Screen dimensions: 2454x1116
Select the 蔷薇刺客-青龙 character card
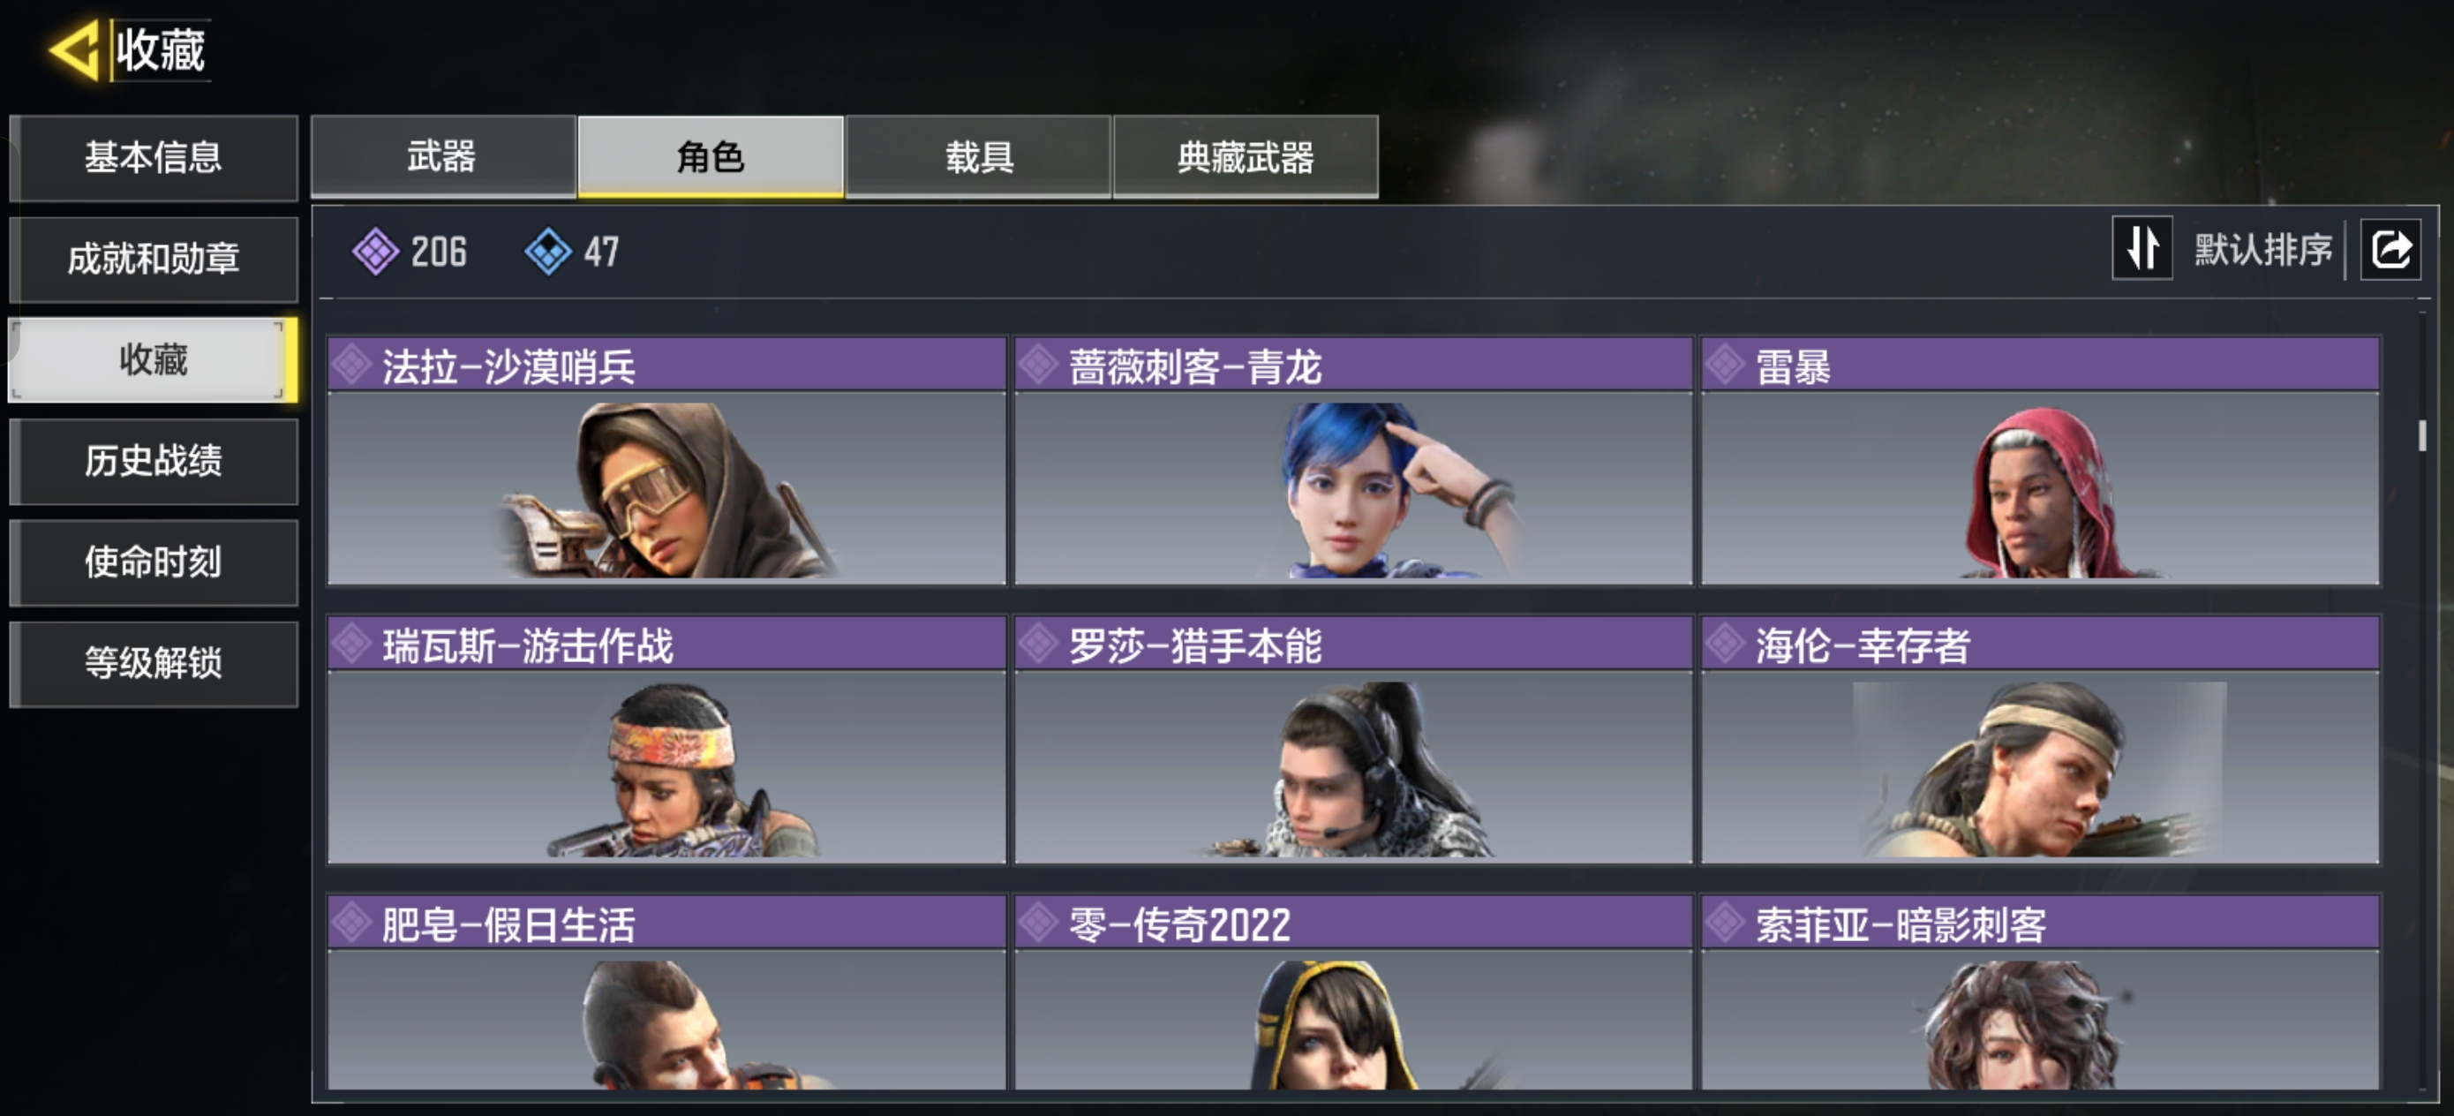(x=1352, y=460)
